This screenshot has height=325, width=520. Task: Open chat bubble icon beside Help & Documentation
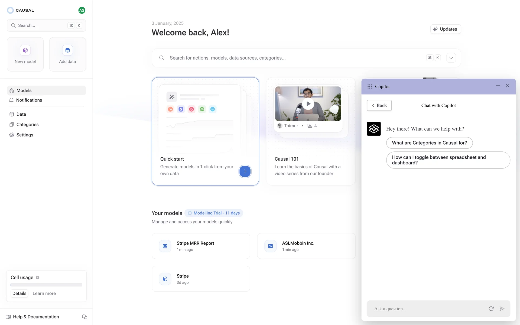click(84, 317)
